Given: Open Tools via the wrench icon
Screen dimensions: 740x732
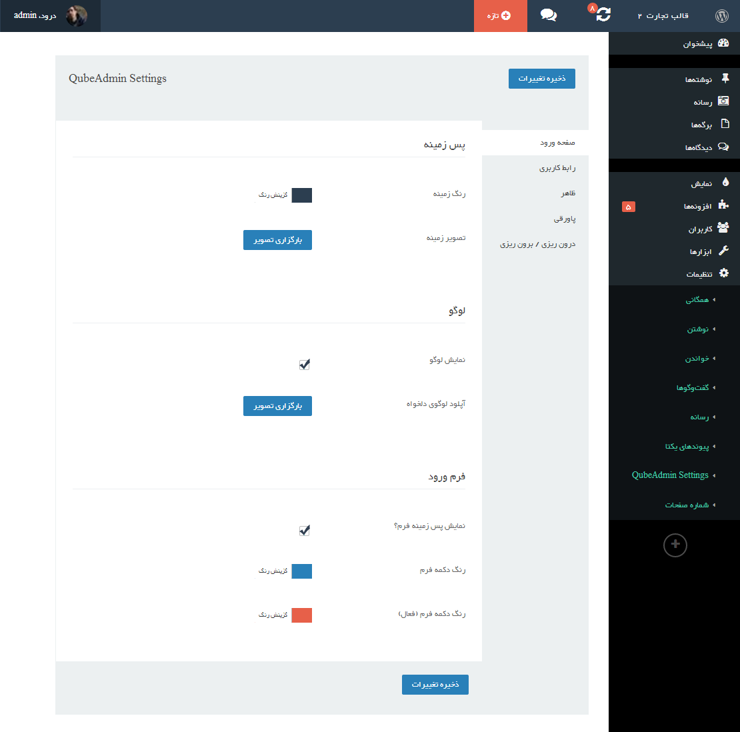Looking at the screenshot, I should click(723, 251).
